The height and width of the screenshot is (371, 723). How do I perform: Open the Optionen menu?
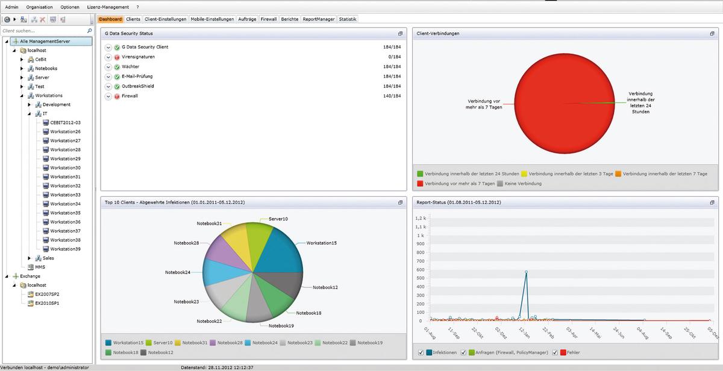click(x=70, y=7)
